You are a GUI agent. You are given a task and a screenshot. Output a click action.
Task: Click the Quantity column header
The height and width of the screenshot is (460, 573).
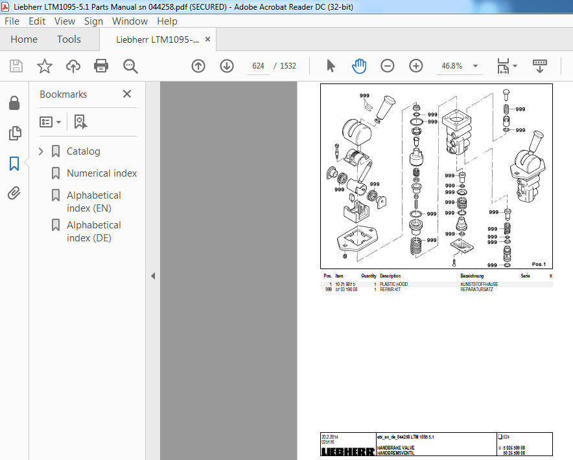tap(368, 276)
